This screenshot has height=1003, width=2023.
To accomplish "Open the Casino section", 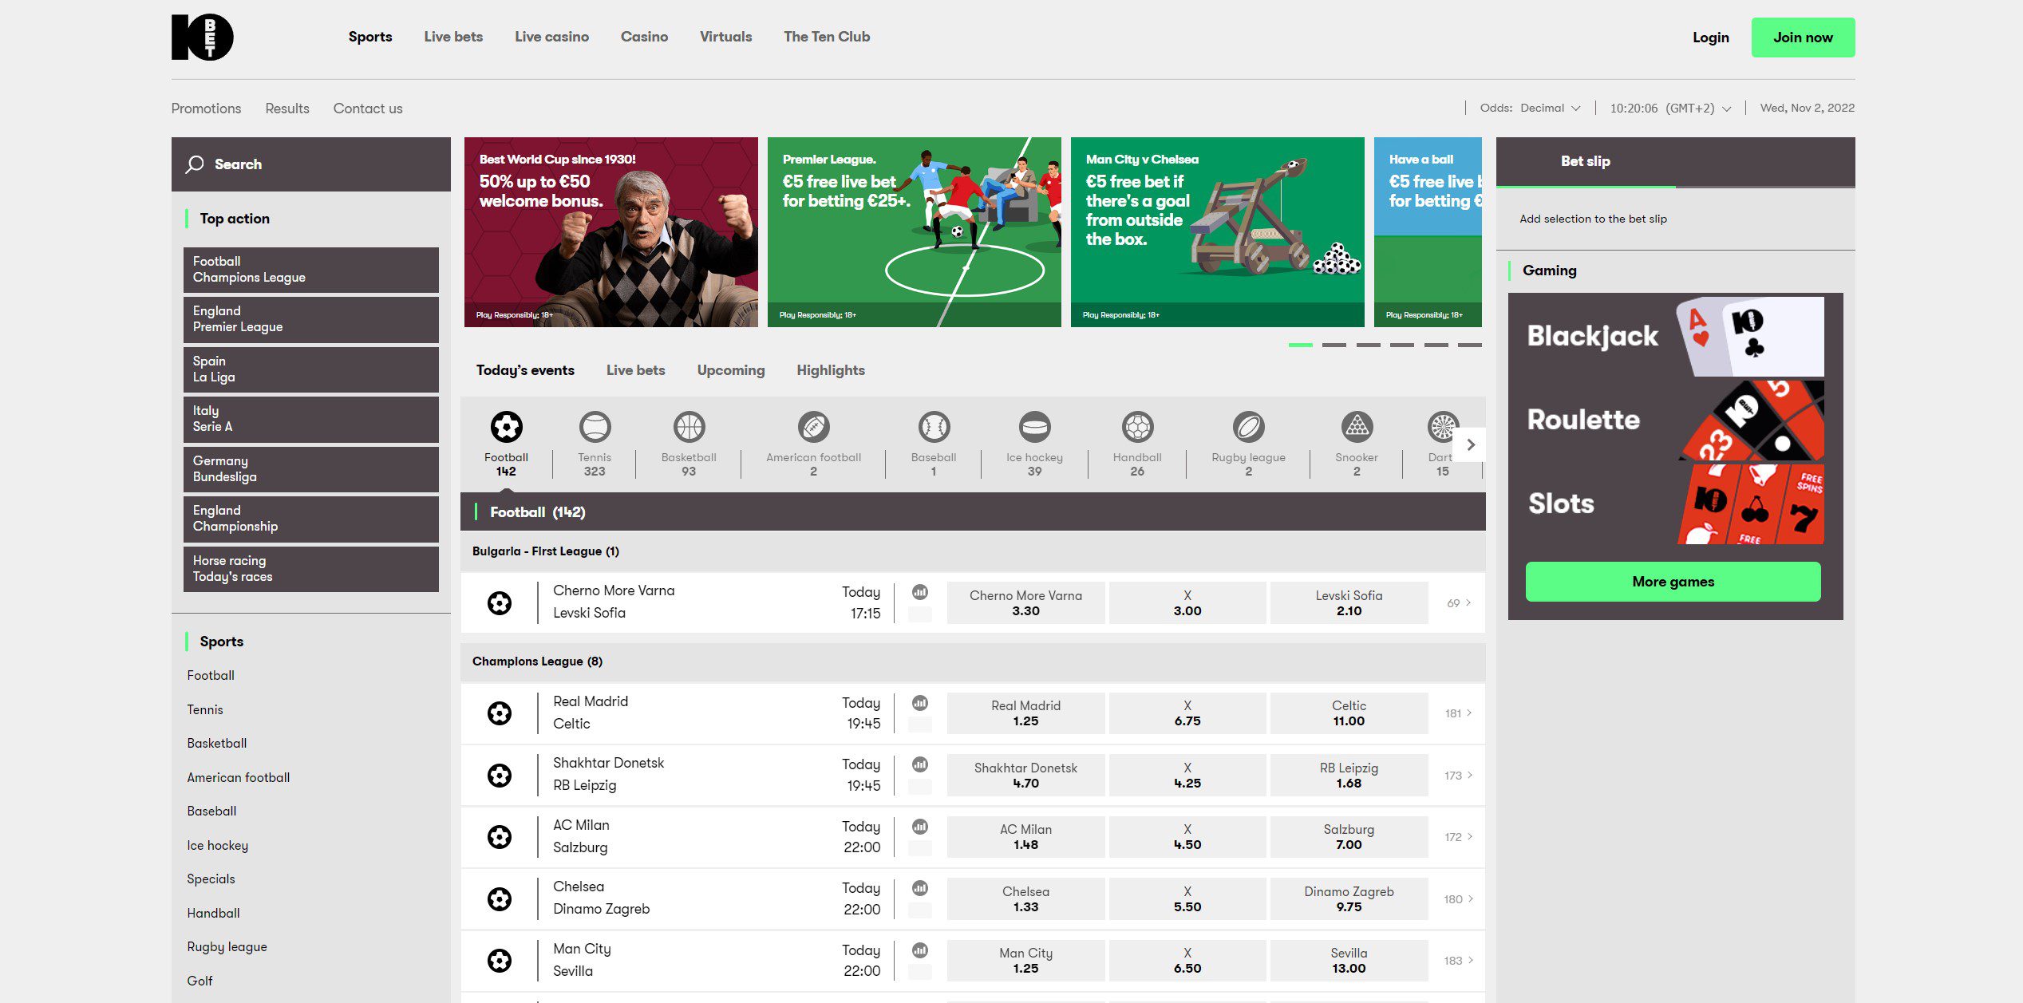I will click(644, 37).
